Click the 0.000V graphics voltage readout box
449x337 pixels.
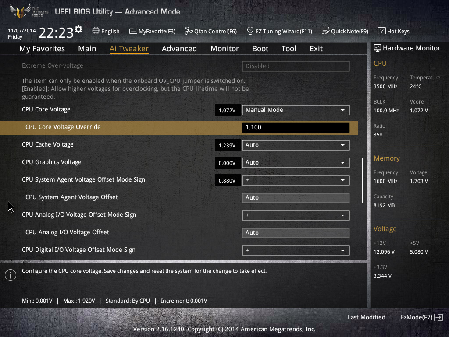[228, 163]
